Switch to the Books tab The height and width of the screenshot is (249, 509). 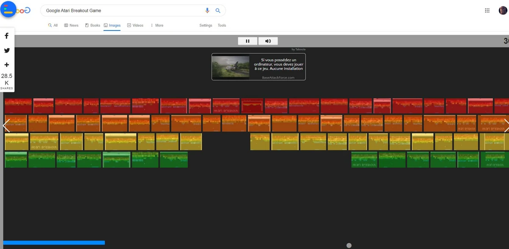[x=92, y=25]
